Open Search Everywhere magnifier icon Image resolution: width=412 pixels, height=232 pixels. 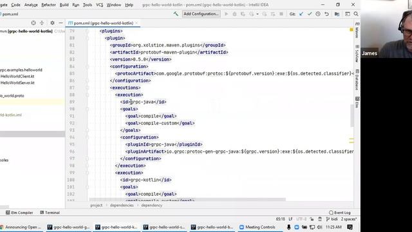[x=356, y=14]
